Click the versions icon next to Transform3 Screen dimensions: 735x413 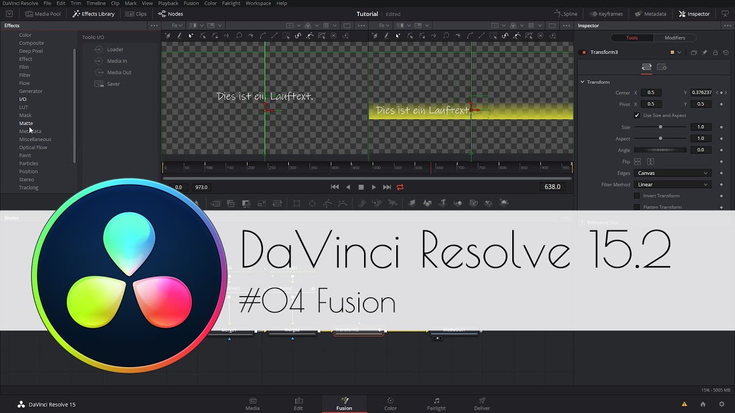point(694,52)
